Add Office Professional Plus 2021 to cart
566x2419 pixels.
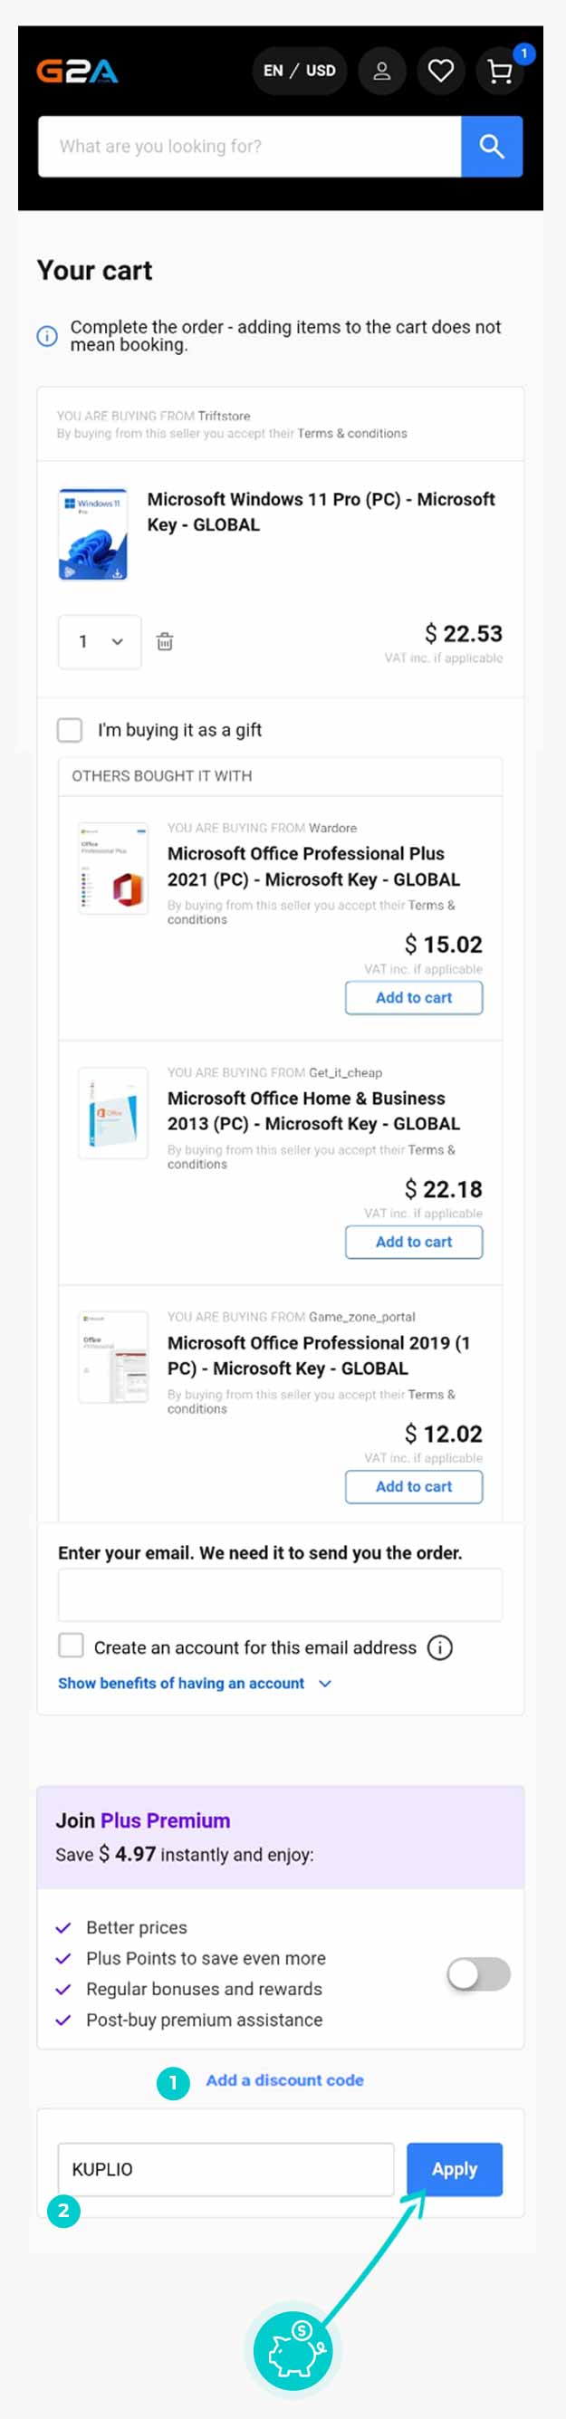tap(413, 997)
